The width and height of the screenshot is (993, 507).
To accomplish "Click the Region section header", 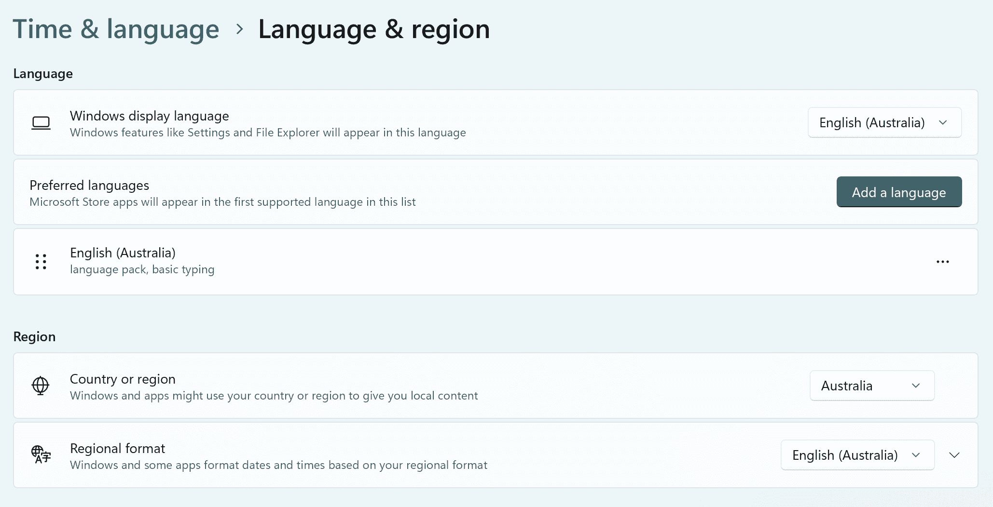I will pyautogui.click(x=34, y=337).
